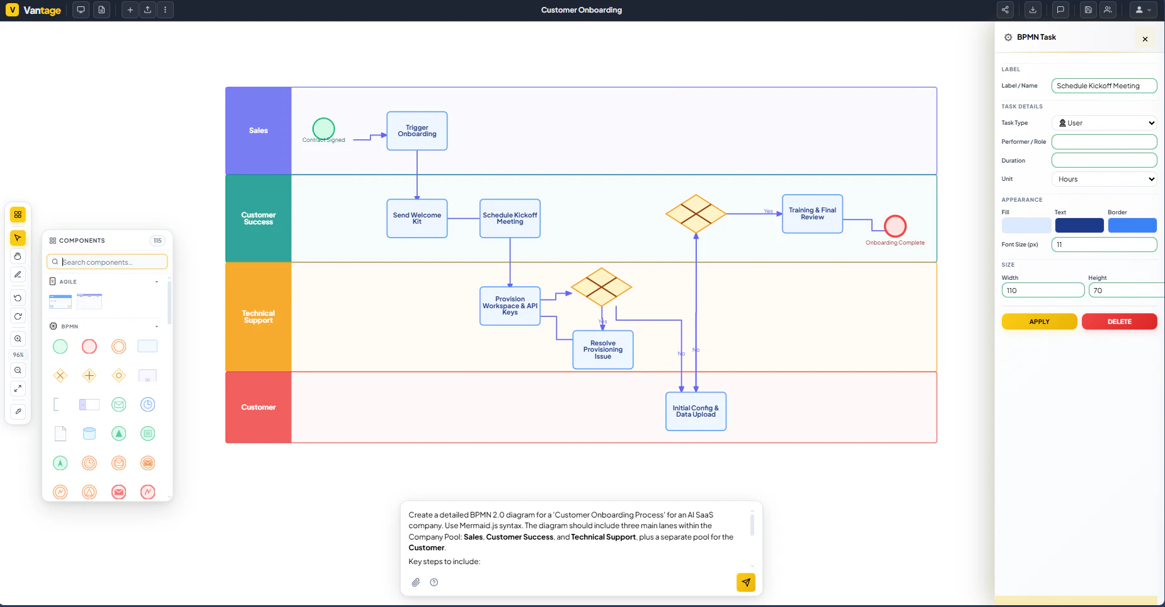Click the APPLY button
Screen dimensions: 1165x607
click(1039, 321)
